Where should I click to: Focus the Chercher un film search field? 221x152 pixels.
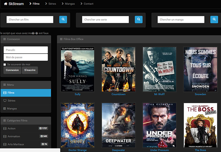[x=30, y=20]
